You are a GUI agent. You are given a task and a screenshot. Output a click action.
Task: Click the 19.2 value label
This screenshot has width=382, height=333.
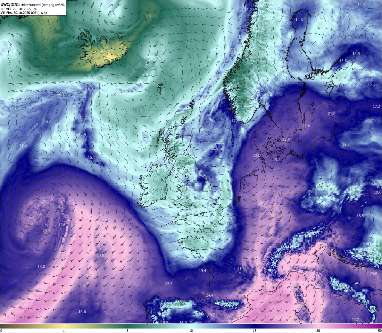pyautogui.click(x=277, y=160)
